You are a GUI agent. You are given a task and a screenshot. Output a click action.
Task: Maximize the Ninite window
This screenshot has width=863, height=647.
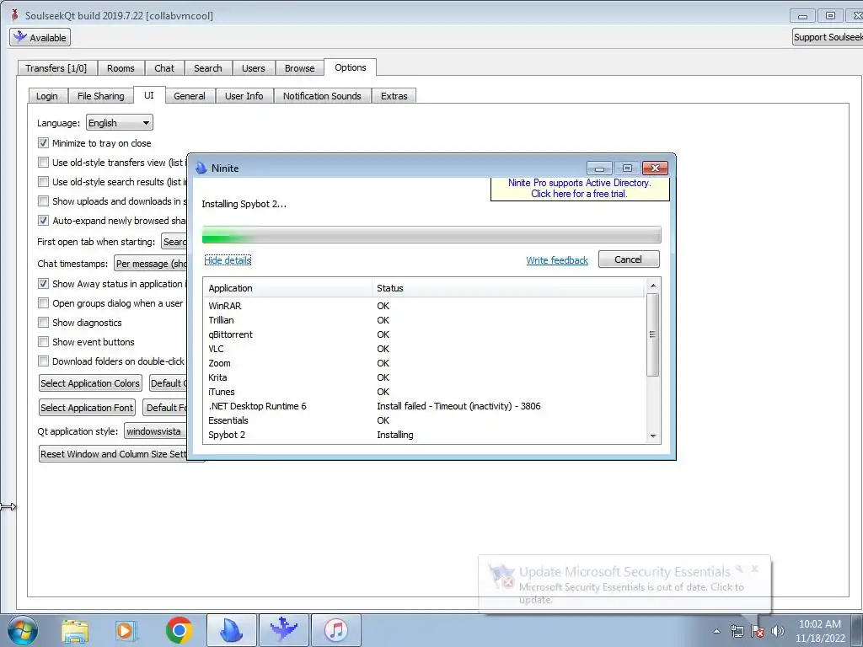pyautogui.click(x=627, y=168)
